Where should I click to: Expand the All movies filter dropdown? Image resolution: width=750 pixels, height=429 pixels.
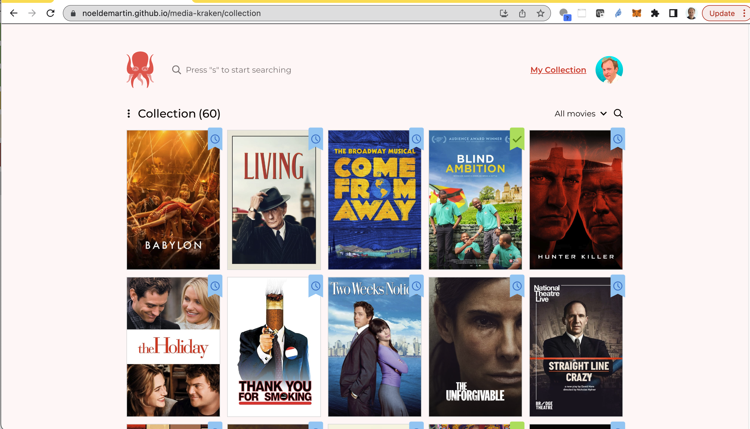pos(580,114)
